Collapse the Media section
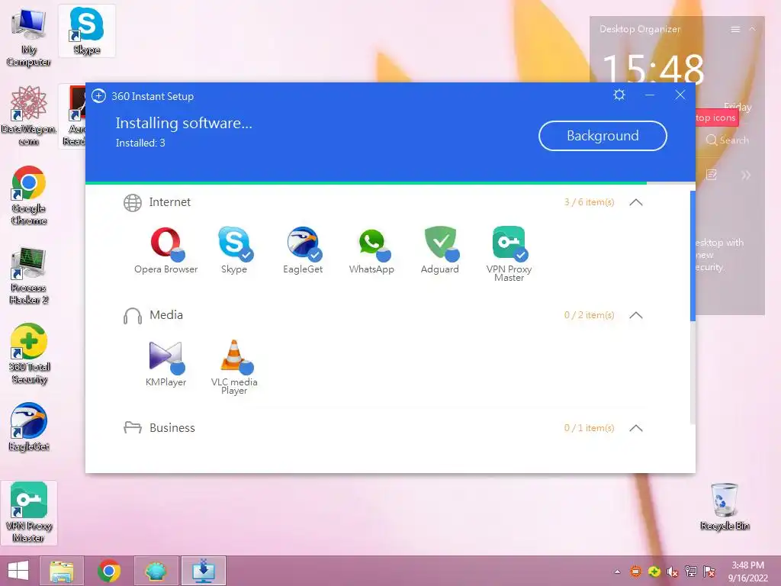The width and height of the screenshot is (781, 586). pos(636,315)
